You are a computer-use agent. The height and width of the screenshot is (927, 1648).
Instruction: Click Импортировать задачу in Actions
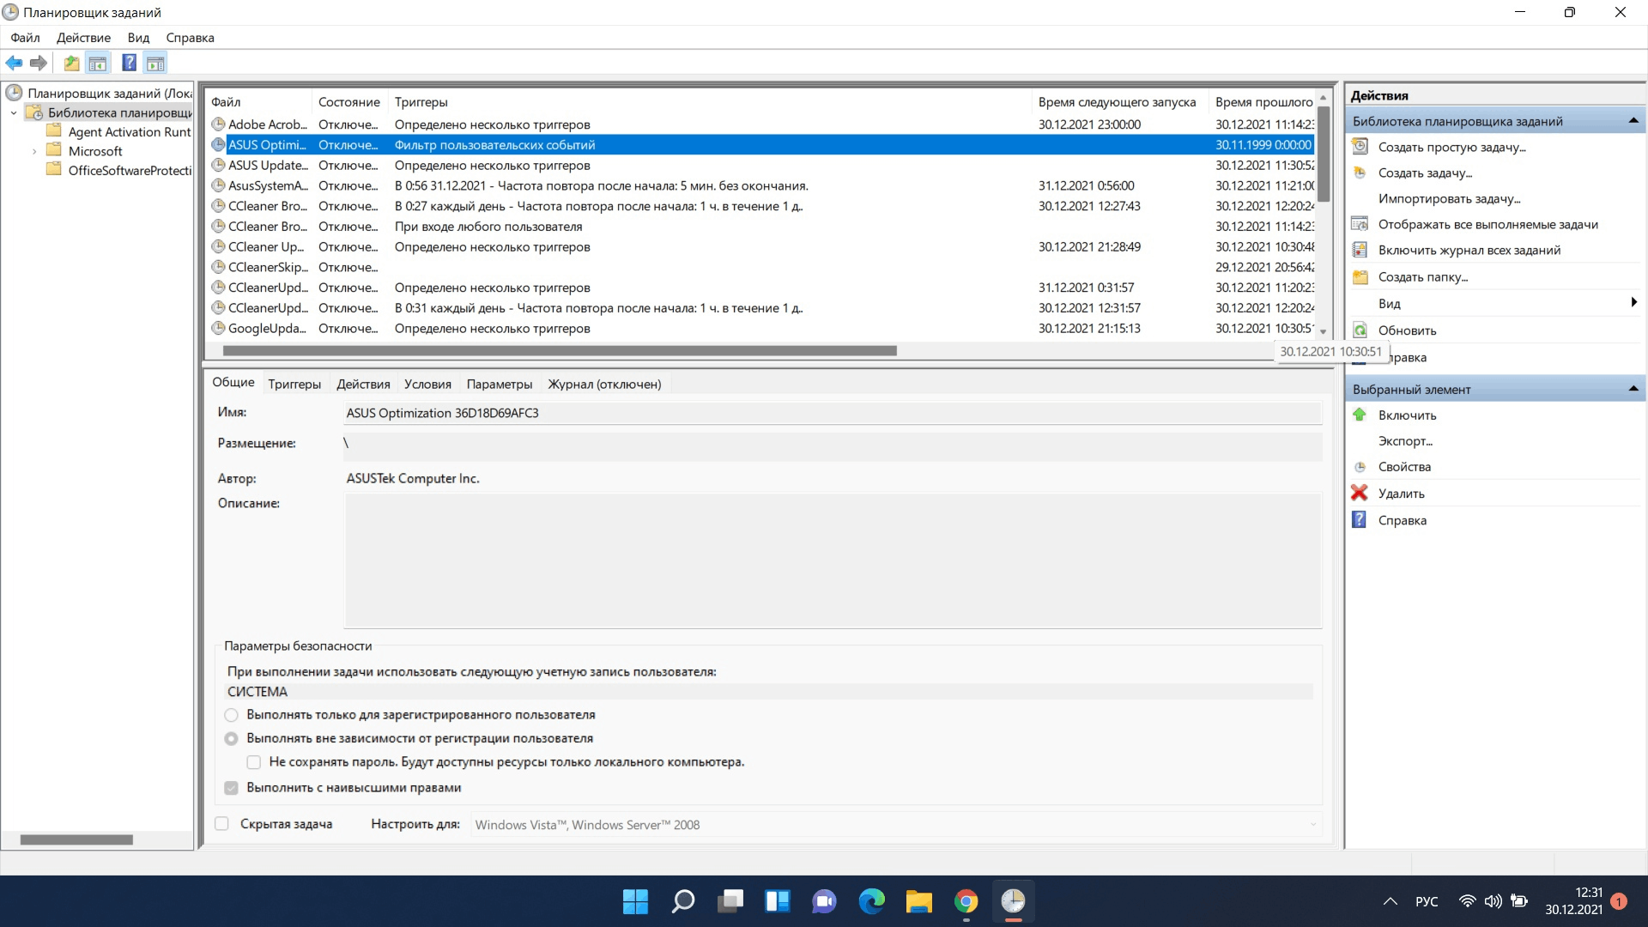tap(1449, 198)
